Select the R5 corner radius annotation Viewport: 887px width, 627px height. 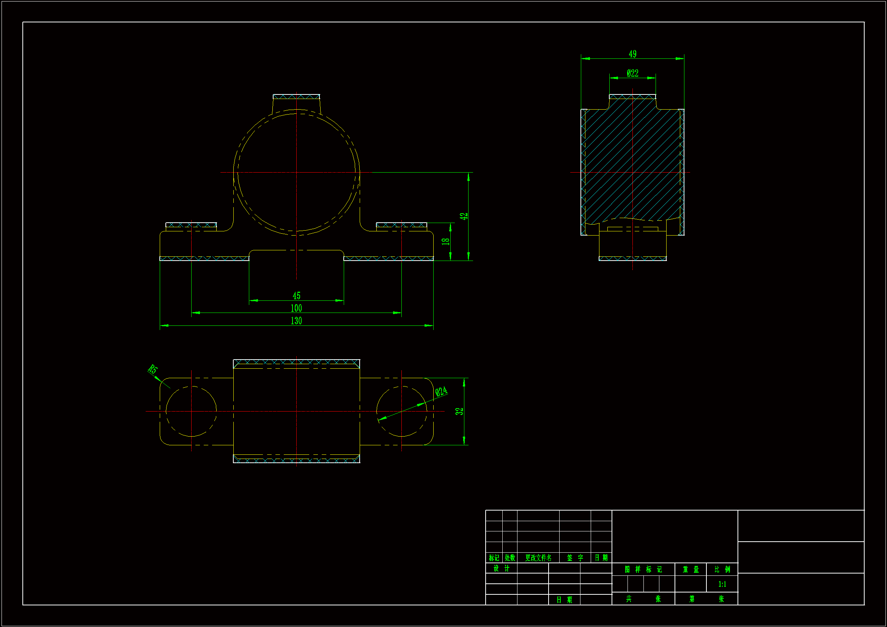[153, 369]
